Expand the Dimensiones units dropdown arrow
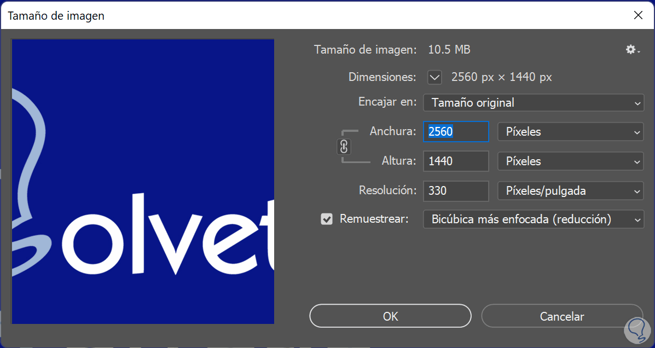This screenshot has width=655, height=348. (434, 77)
